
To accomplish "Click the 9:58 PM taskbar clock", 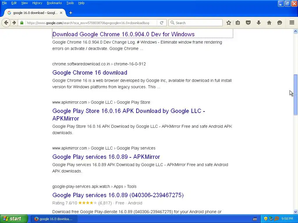I will [287, 219].
